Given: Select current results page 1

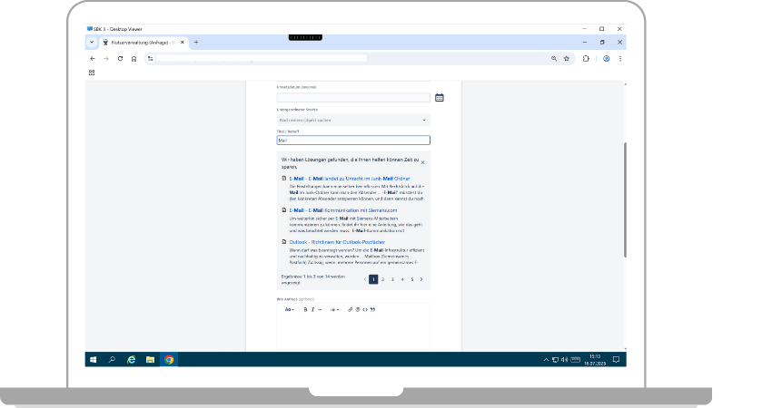Looking at the screenshot, I should click(373, 279).
